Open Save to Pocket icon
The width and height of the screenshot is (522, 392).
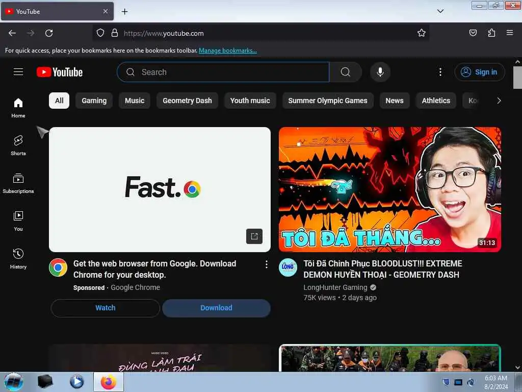(x=473, y=33)
